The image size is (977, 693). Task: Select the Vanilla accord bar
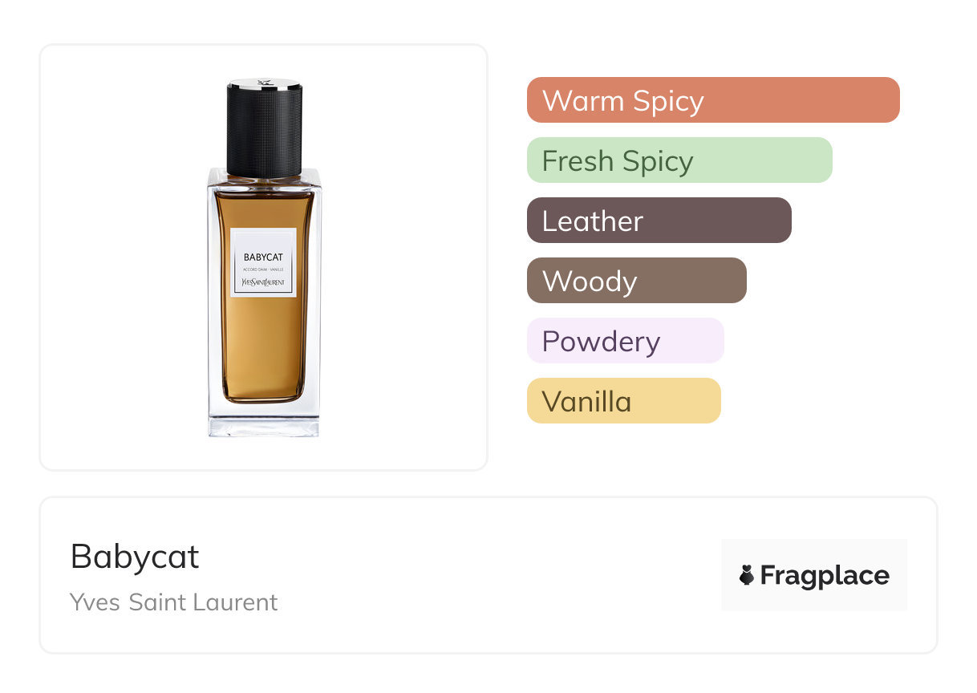tap(624, 401)
